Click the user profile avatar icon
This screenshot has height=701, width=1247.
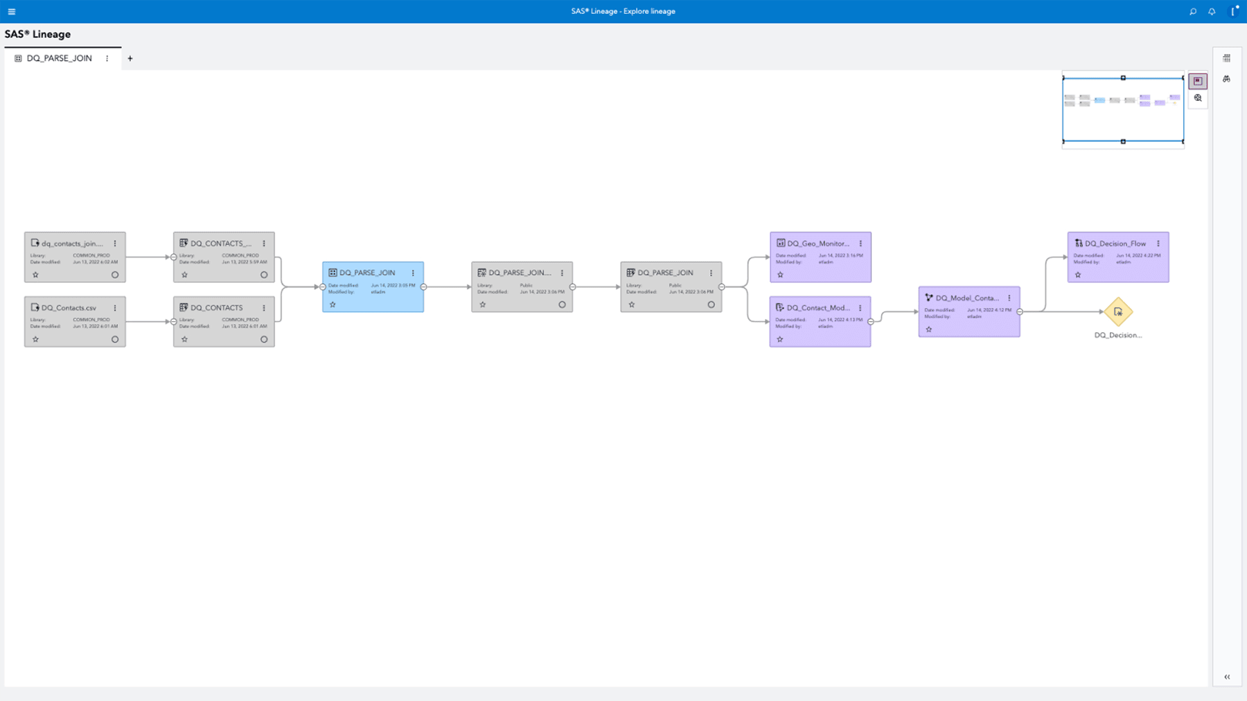click(1233, 11)
